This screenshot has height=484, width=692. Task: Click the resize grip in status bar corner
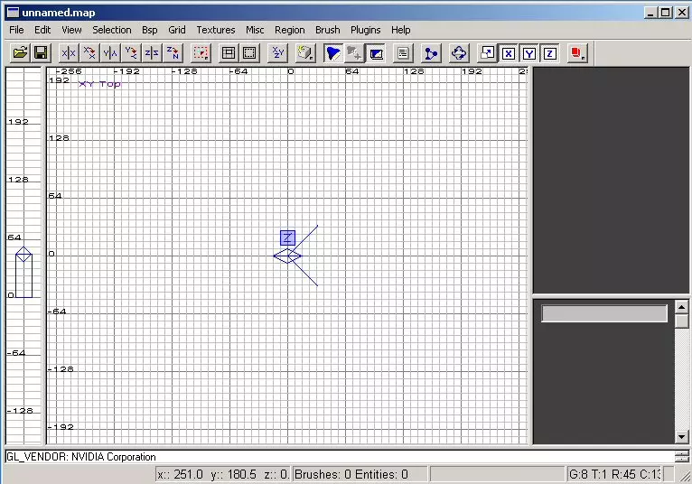point(685,476)
